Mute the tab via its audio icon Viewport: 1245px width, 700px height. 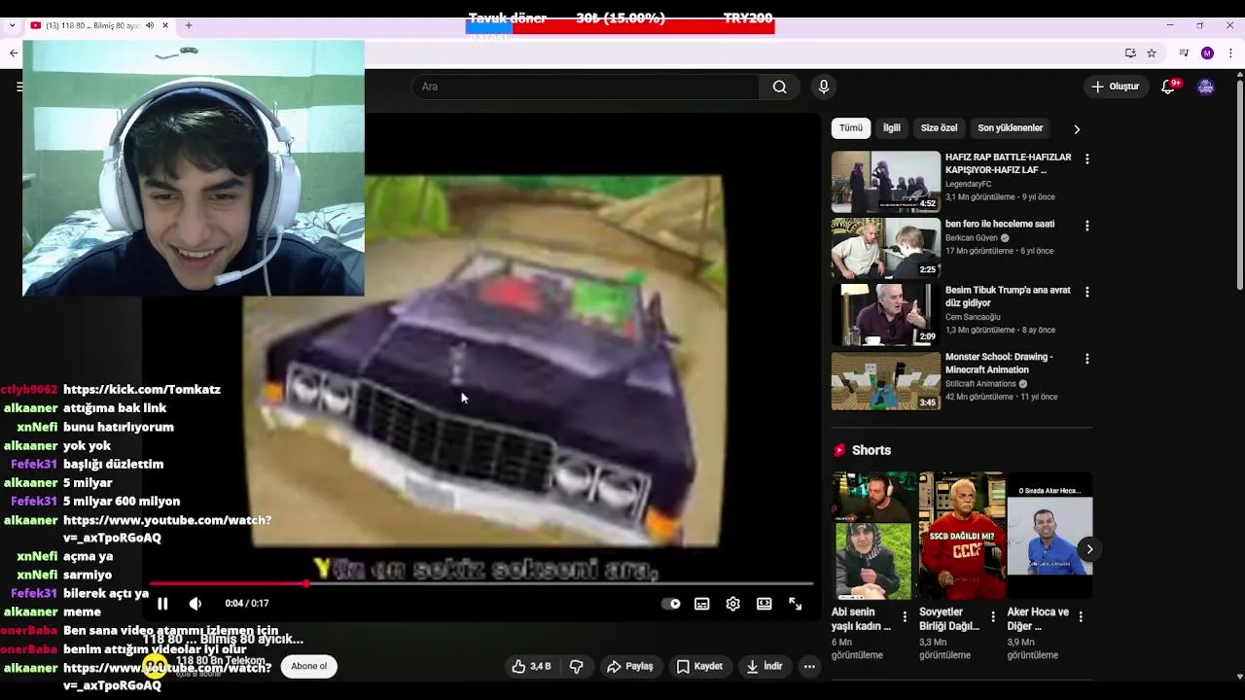point(150,25)
